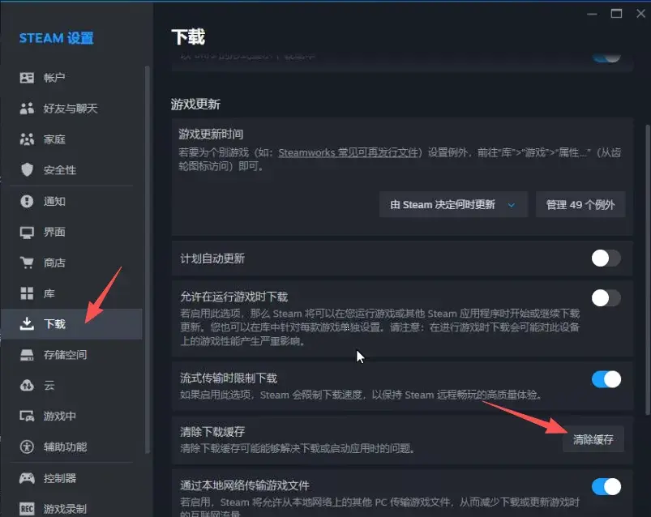This screenshot has height=517, width=651.
Task: Click the 界面 monitor icon
Action: click(x=27, y=233)
